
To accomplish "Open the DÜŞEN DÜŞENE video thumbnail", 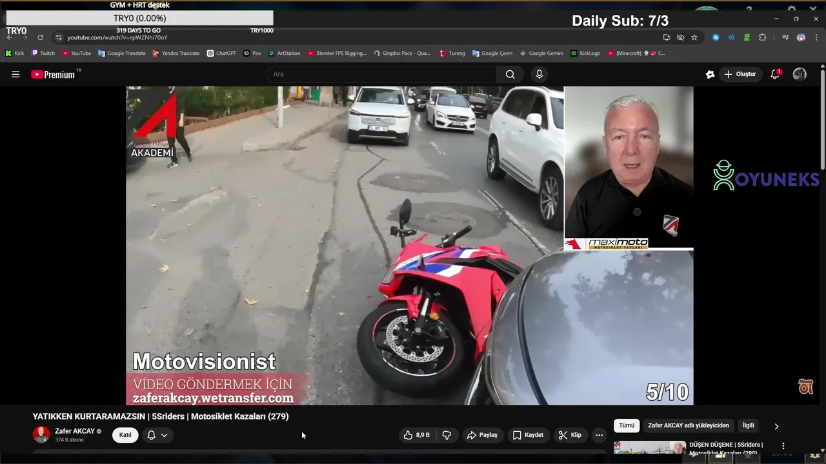I will [x=650, y=447].
